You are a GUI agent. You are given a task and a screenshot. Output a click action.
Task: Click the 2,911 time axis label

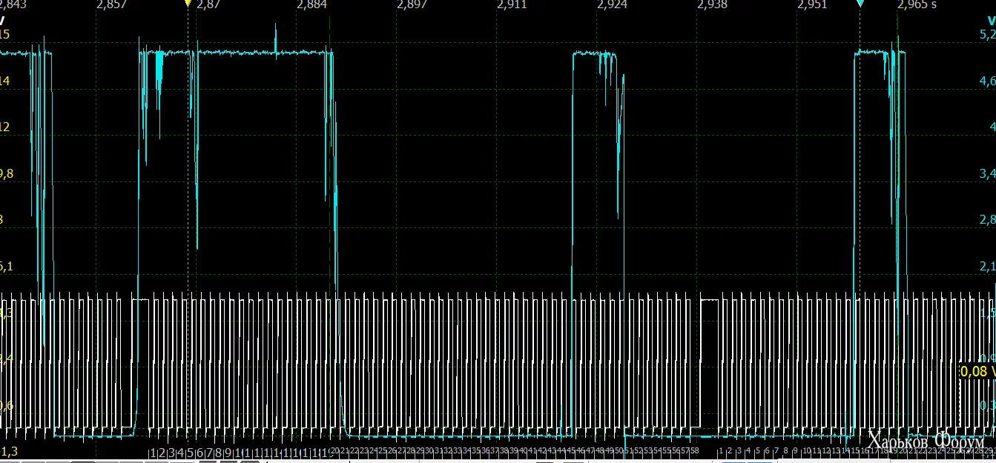512,4
